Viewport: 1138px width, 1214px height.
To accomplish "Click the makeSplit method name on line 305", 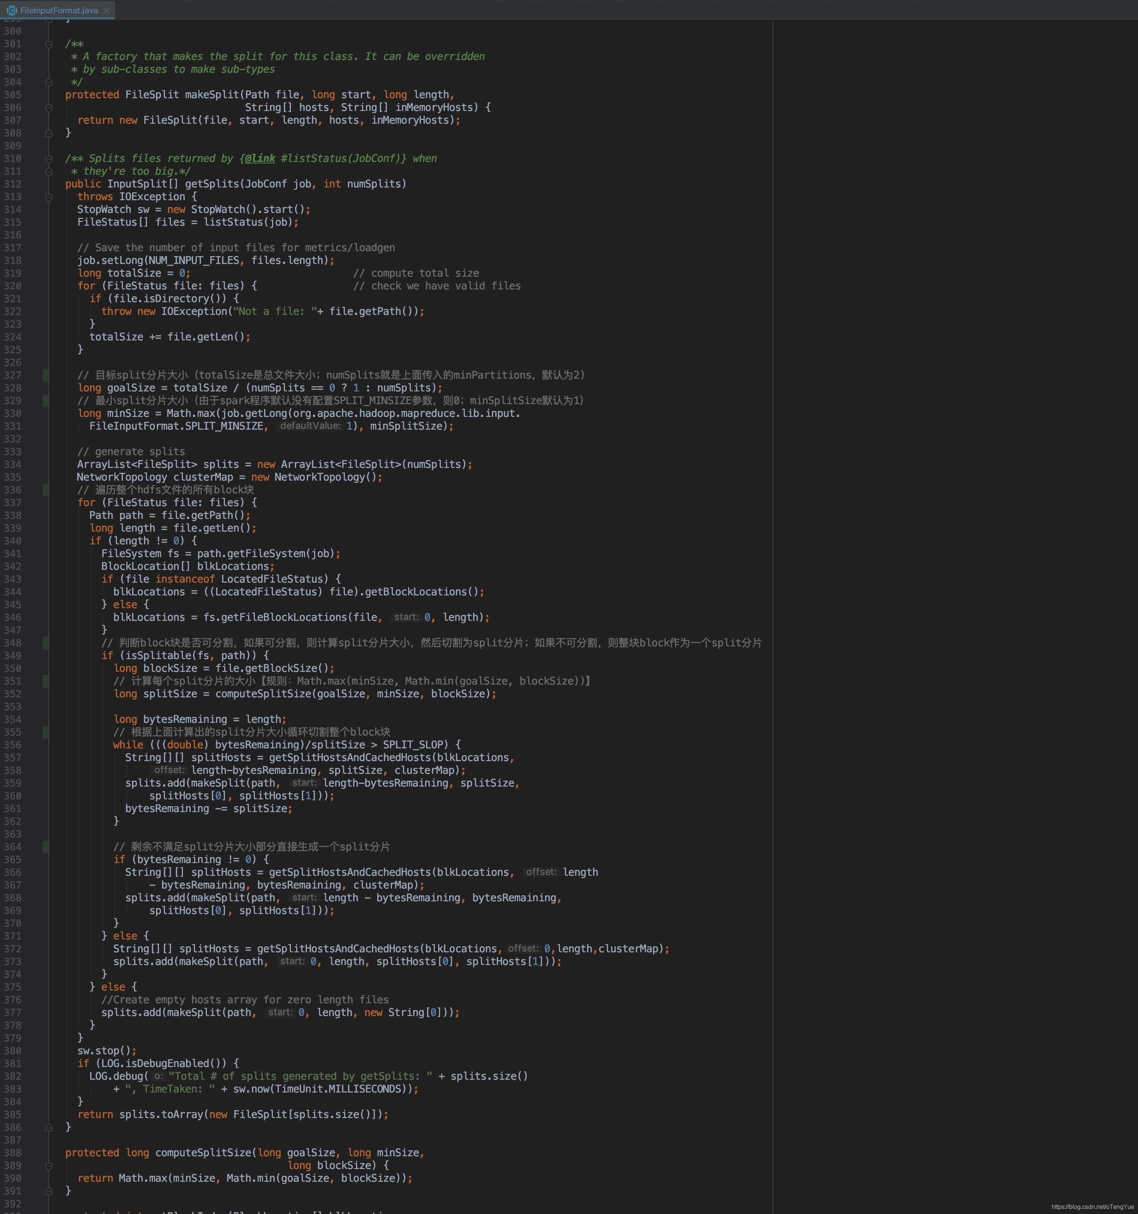I will [213, 94].
